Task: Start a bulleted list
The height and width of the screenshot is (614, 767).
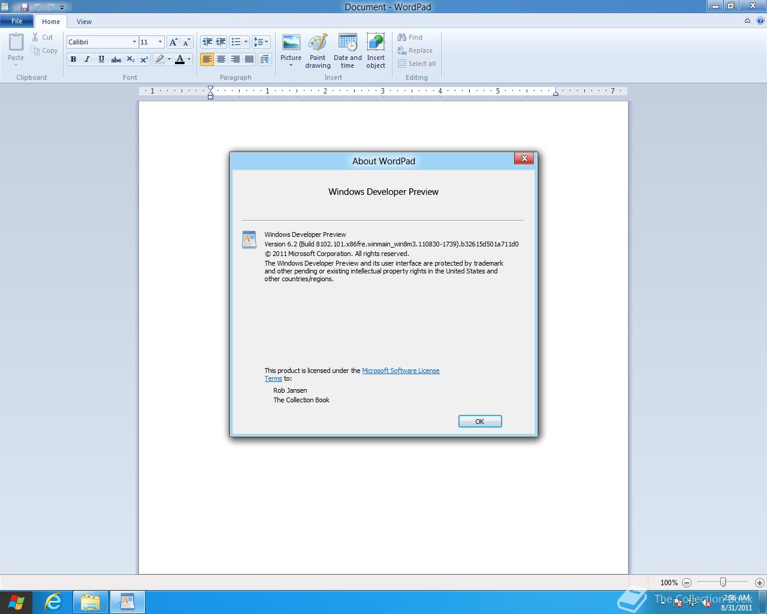Action: (x=236, y=42)
